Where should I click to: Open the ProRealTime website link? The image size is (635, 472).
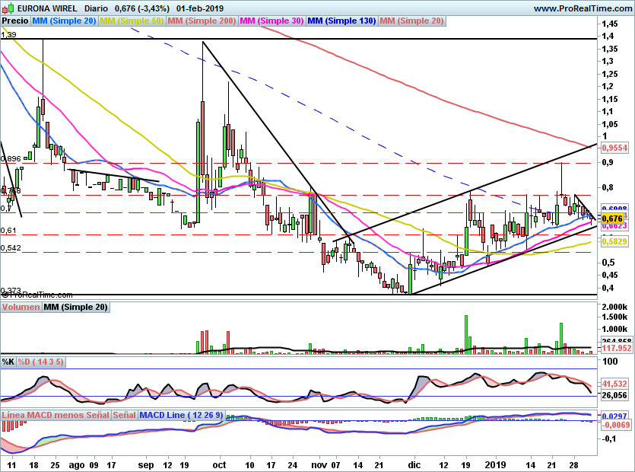pyautogui.click(x=583, y=8)
